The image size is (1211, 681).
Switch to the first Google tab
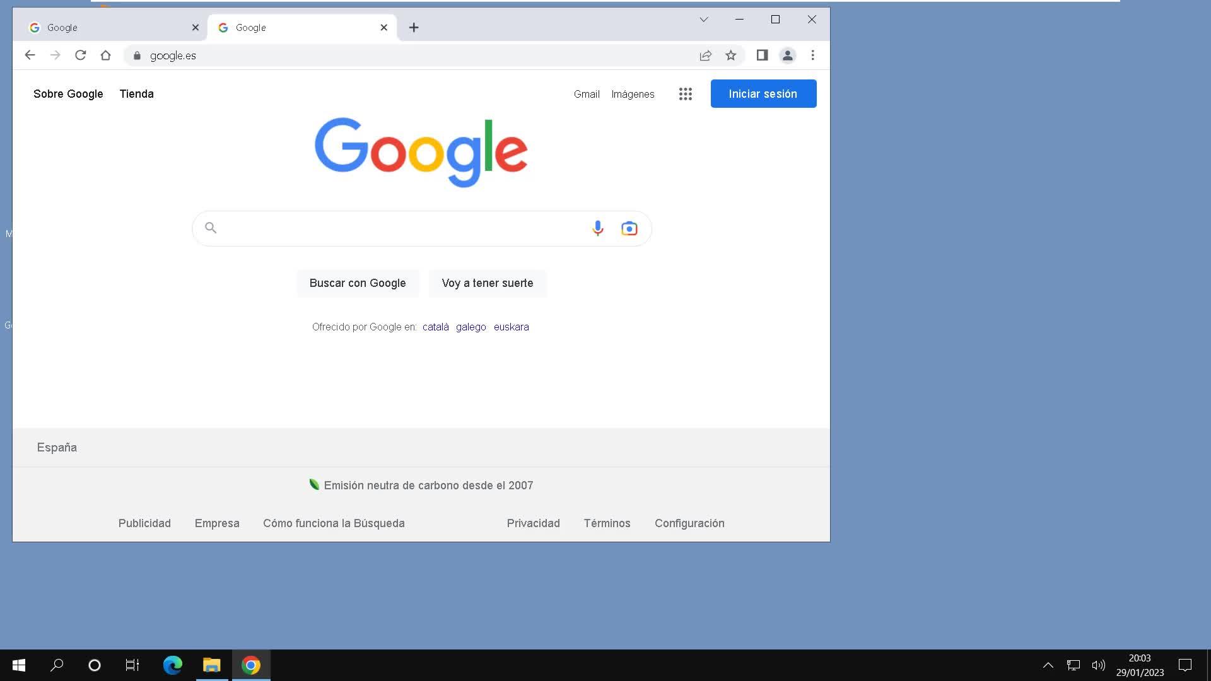107,28
